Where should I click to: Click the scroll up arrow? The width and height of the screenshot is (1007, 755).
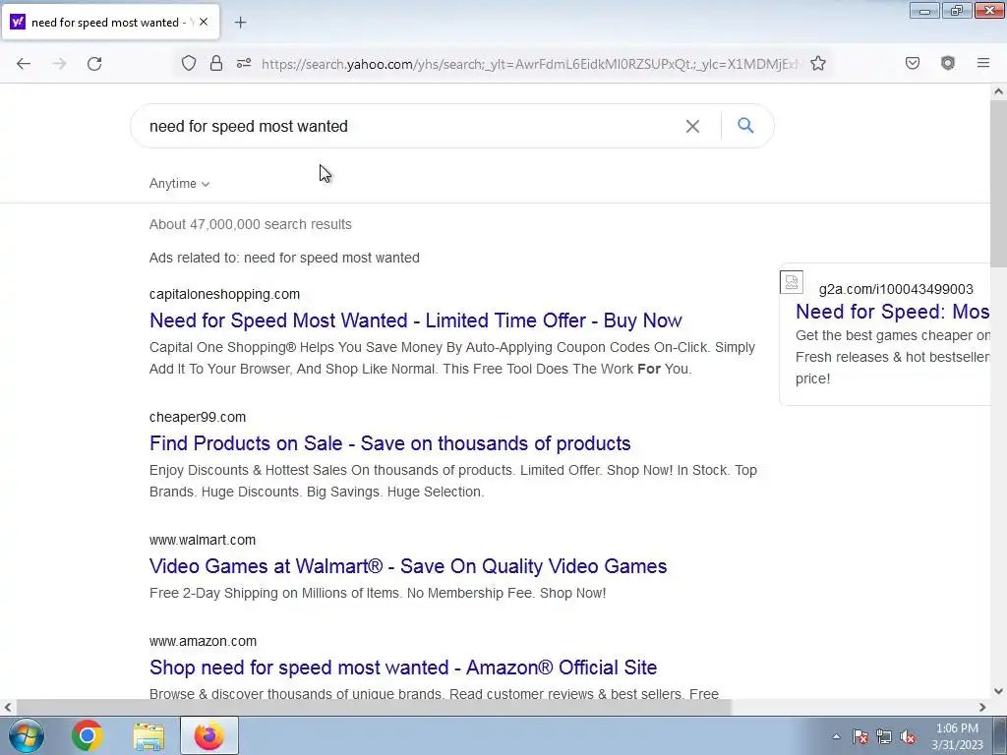pyautogui.click(x=998, y=91)
